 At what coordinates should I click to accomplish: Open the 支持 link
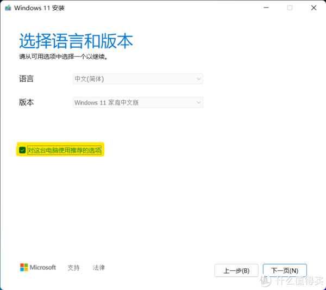point(73,268)
